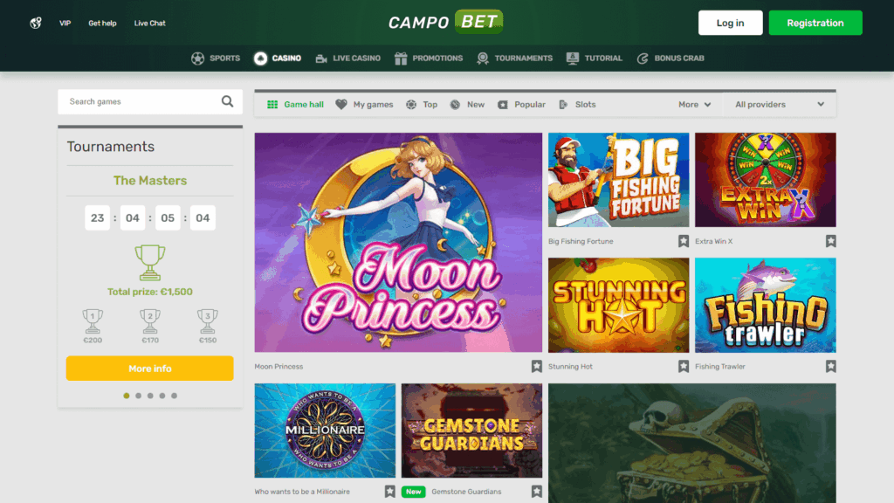Open the All providers dropdown
894x503 pixels.
pos(779,105)
